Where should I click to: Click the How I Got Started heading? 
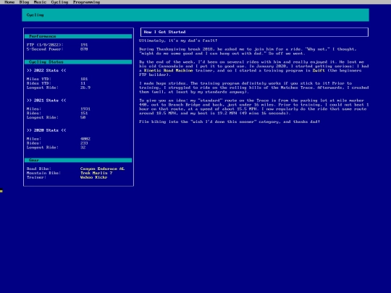254,32
